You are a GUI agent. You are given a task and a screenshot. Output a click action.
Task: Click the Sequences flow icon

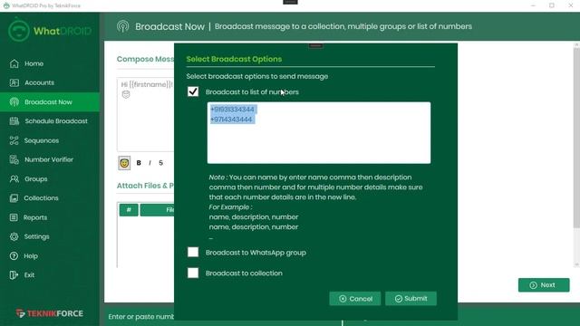[14, 140]
